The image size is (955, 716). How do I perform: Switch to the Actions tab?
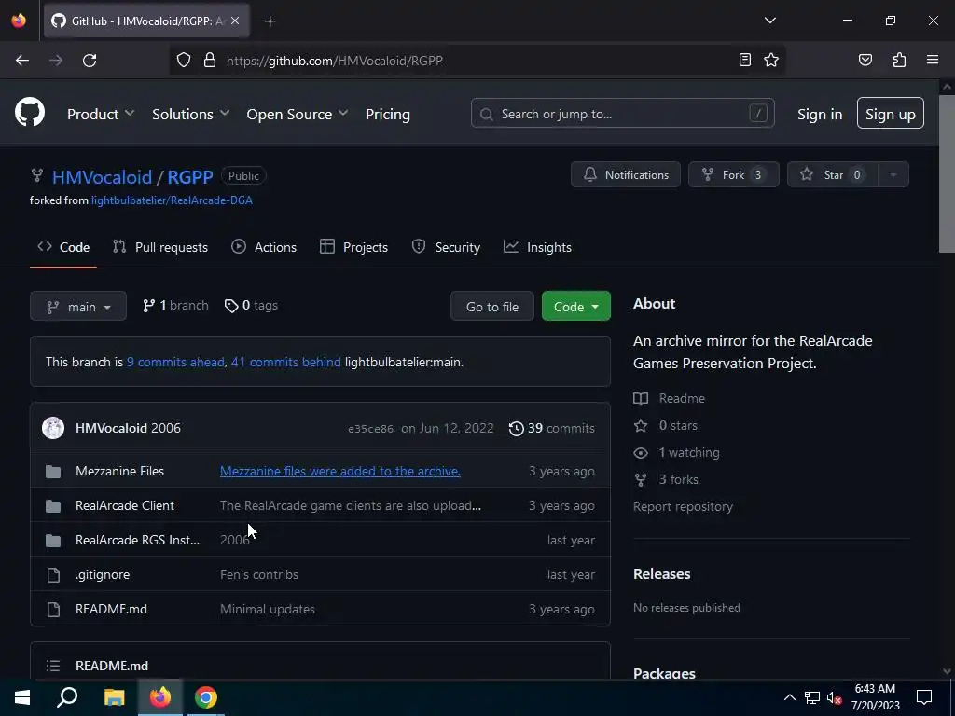point(264,247)
